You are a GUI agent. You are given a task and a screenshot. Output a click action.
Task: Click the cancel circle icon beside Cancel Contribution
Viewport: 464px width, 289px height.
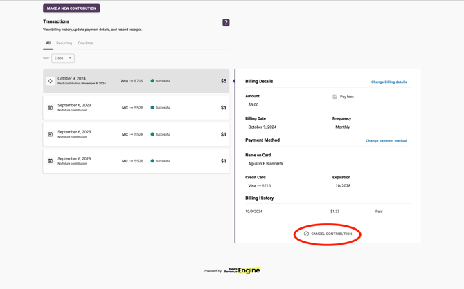pos(306,234)
